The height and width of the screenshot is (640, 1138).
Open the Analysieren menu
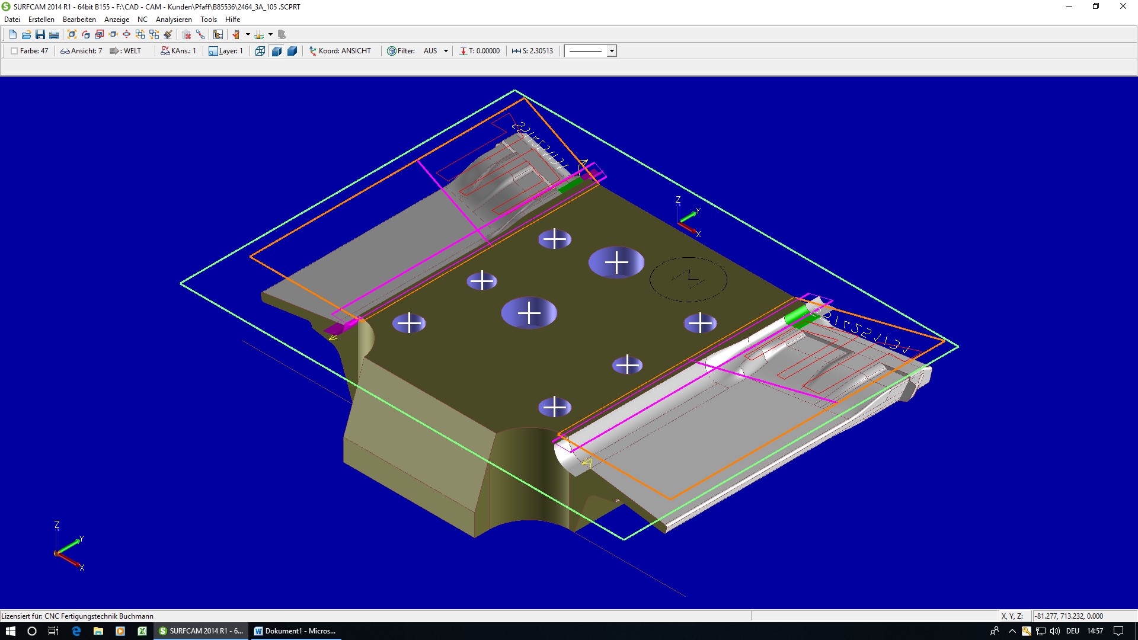click(x=174, y=20)
